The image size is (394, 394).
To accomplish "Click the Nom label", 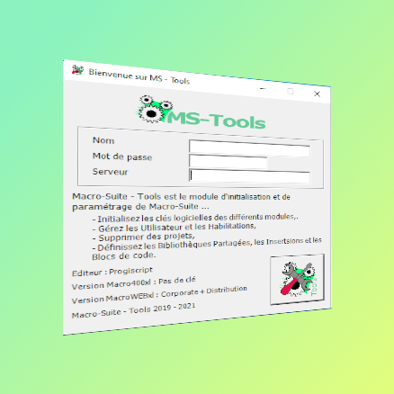I will (103, 140).
